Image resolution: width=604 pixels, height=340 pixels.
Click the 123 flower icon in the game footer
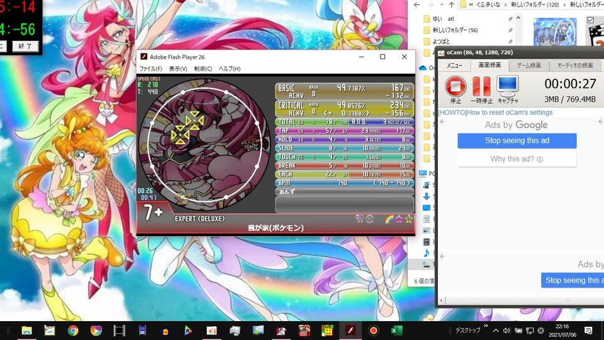pos(359,219)
